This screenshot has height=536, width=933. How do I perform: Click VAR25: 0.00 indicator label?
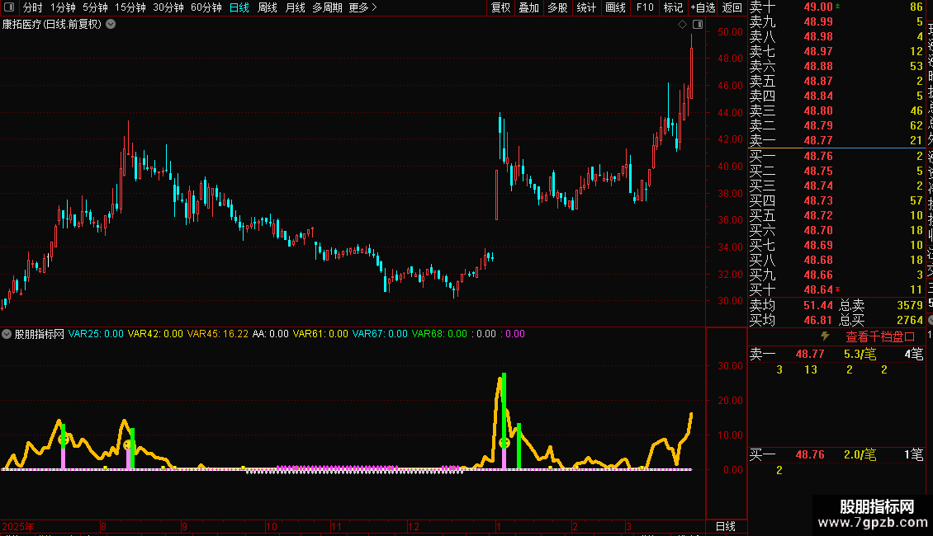pyautogui.click(x=96, y=334)
